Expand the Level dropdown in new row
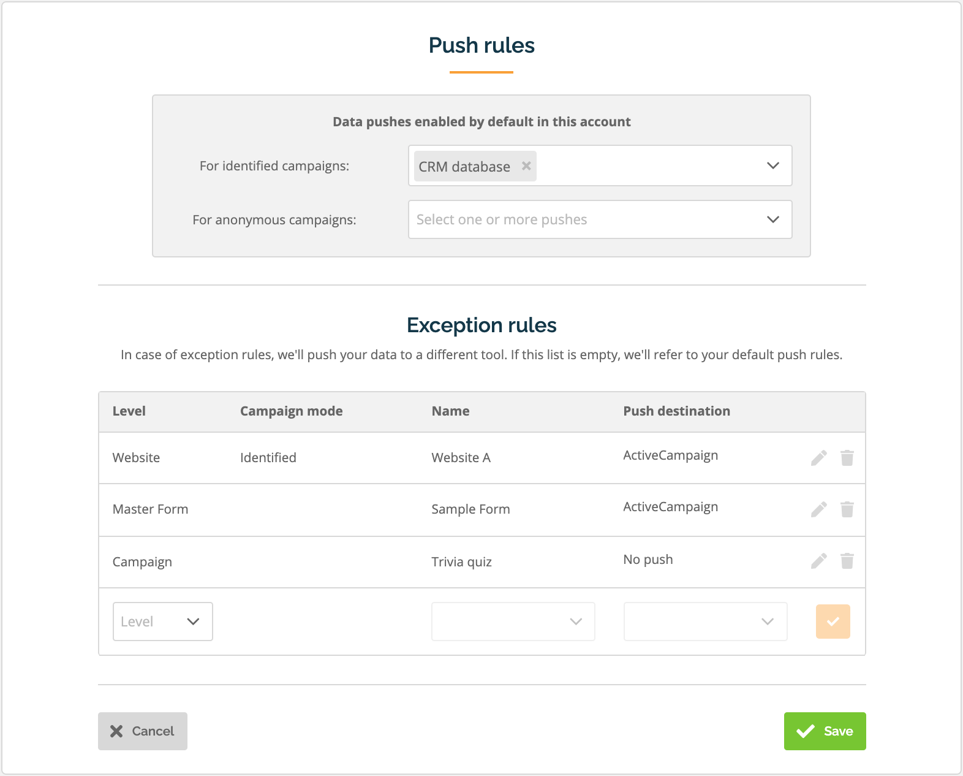Screen dimensions: 963x776 [163, 622]
